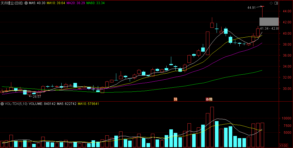Viewport: 293px width, 148px height.
Task: Open the dropdown beside 天齐锂业(日线) title
Action: 26,3
